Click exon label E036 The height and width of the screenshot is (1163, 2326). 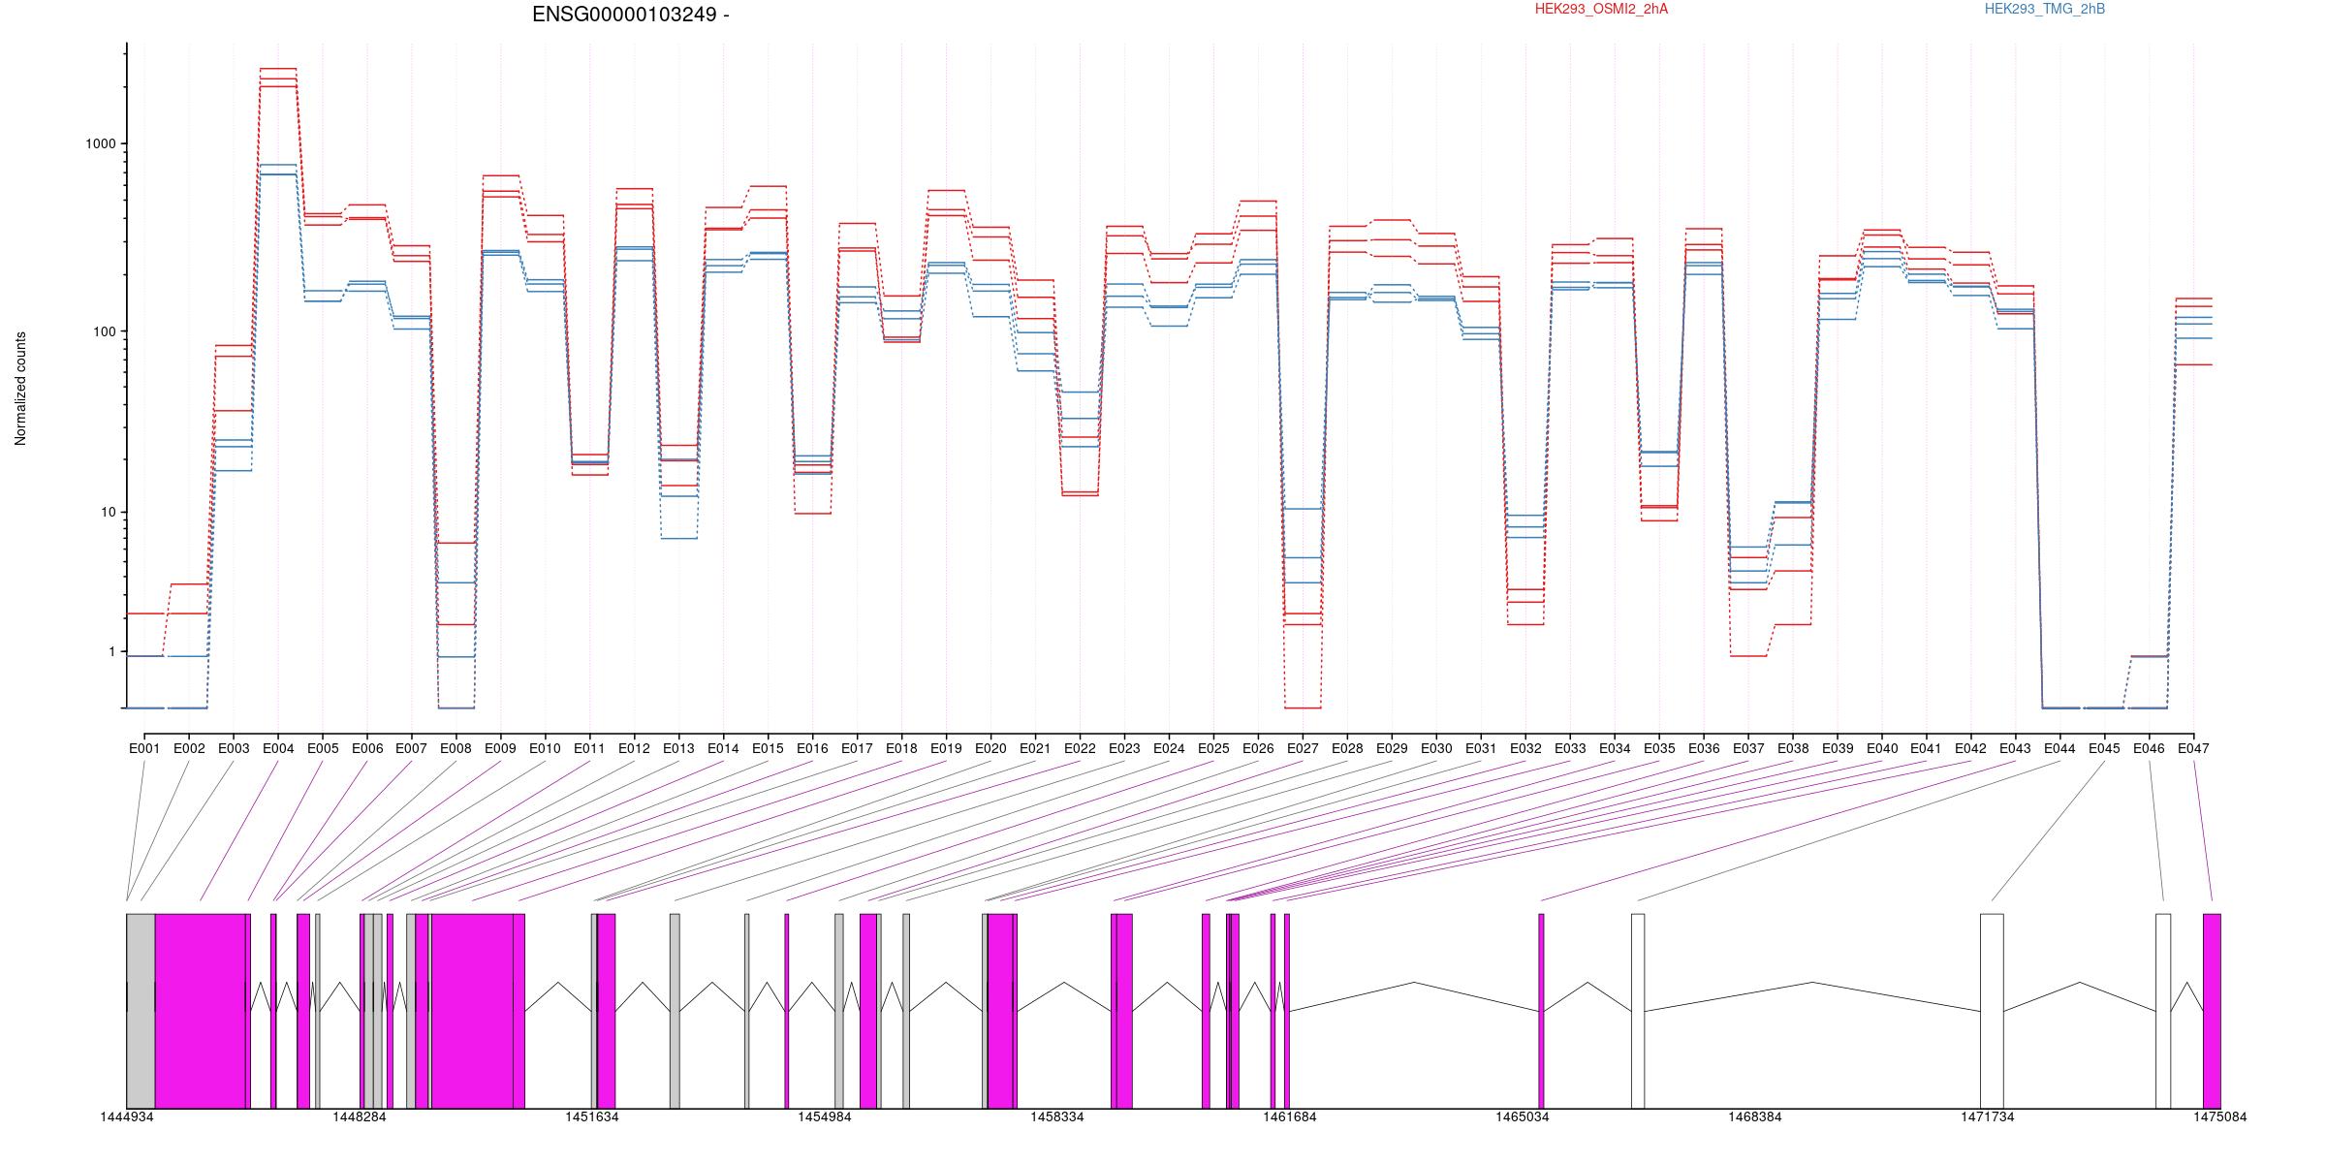tap(1705, 748)
